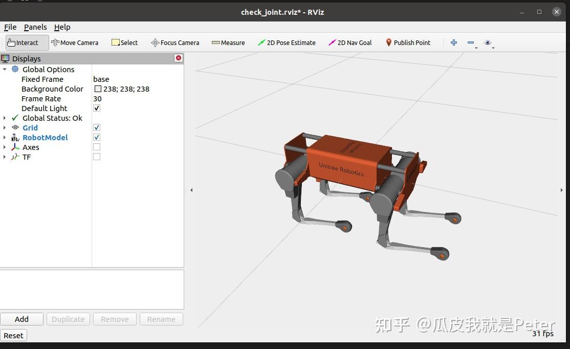Choose the Select tool
Viewport: 570px width, 349px height.
click(x=125, y=42)
